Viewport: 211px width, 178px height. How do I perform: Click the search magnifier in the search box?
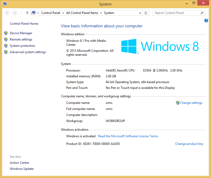[x=202, y=13]
